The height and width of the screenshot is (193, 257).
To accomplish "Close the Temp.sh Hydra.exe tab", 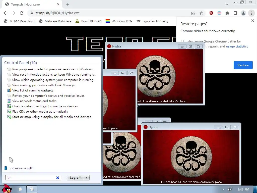I will 58,5.
